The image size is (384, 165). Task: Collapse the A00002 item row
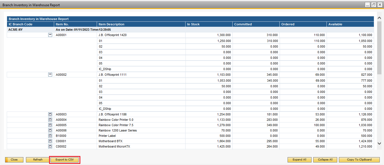50,75
